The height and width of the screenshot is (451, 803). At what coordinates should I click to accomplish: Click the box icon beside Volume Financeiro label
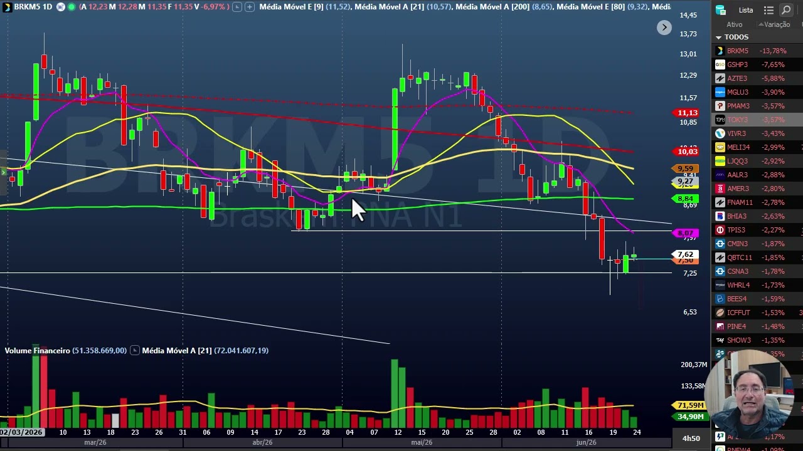(x=134, y=351)
